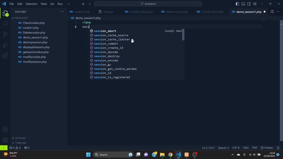The width and height of the screenshot is (283, 159).
Task: Toggle the primary side bar layout icon
Action: tap(237, 4)
